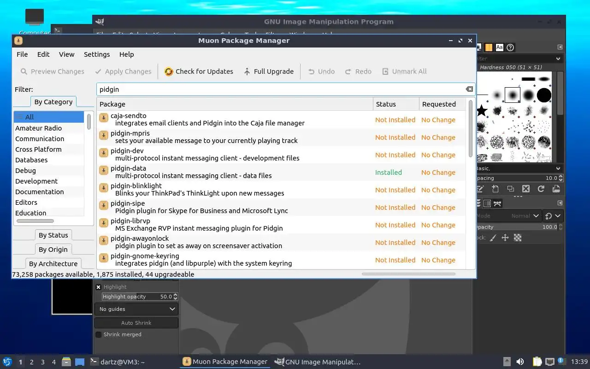
Task: Click the pidgin-librvp package icon
Action: pos(104,223)
